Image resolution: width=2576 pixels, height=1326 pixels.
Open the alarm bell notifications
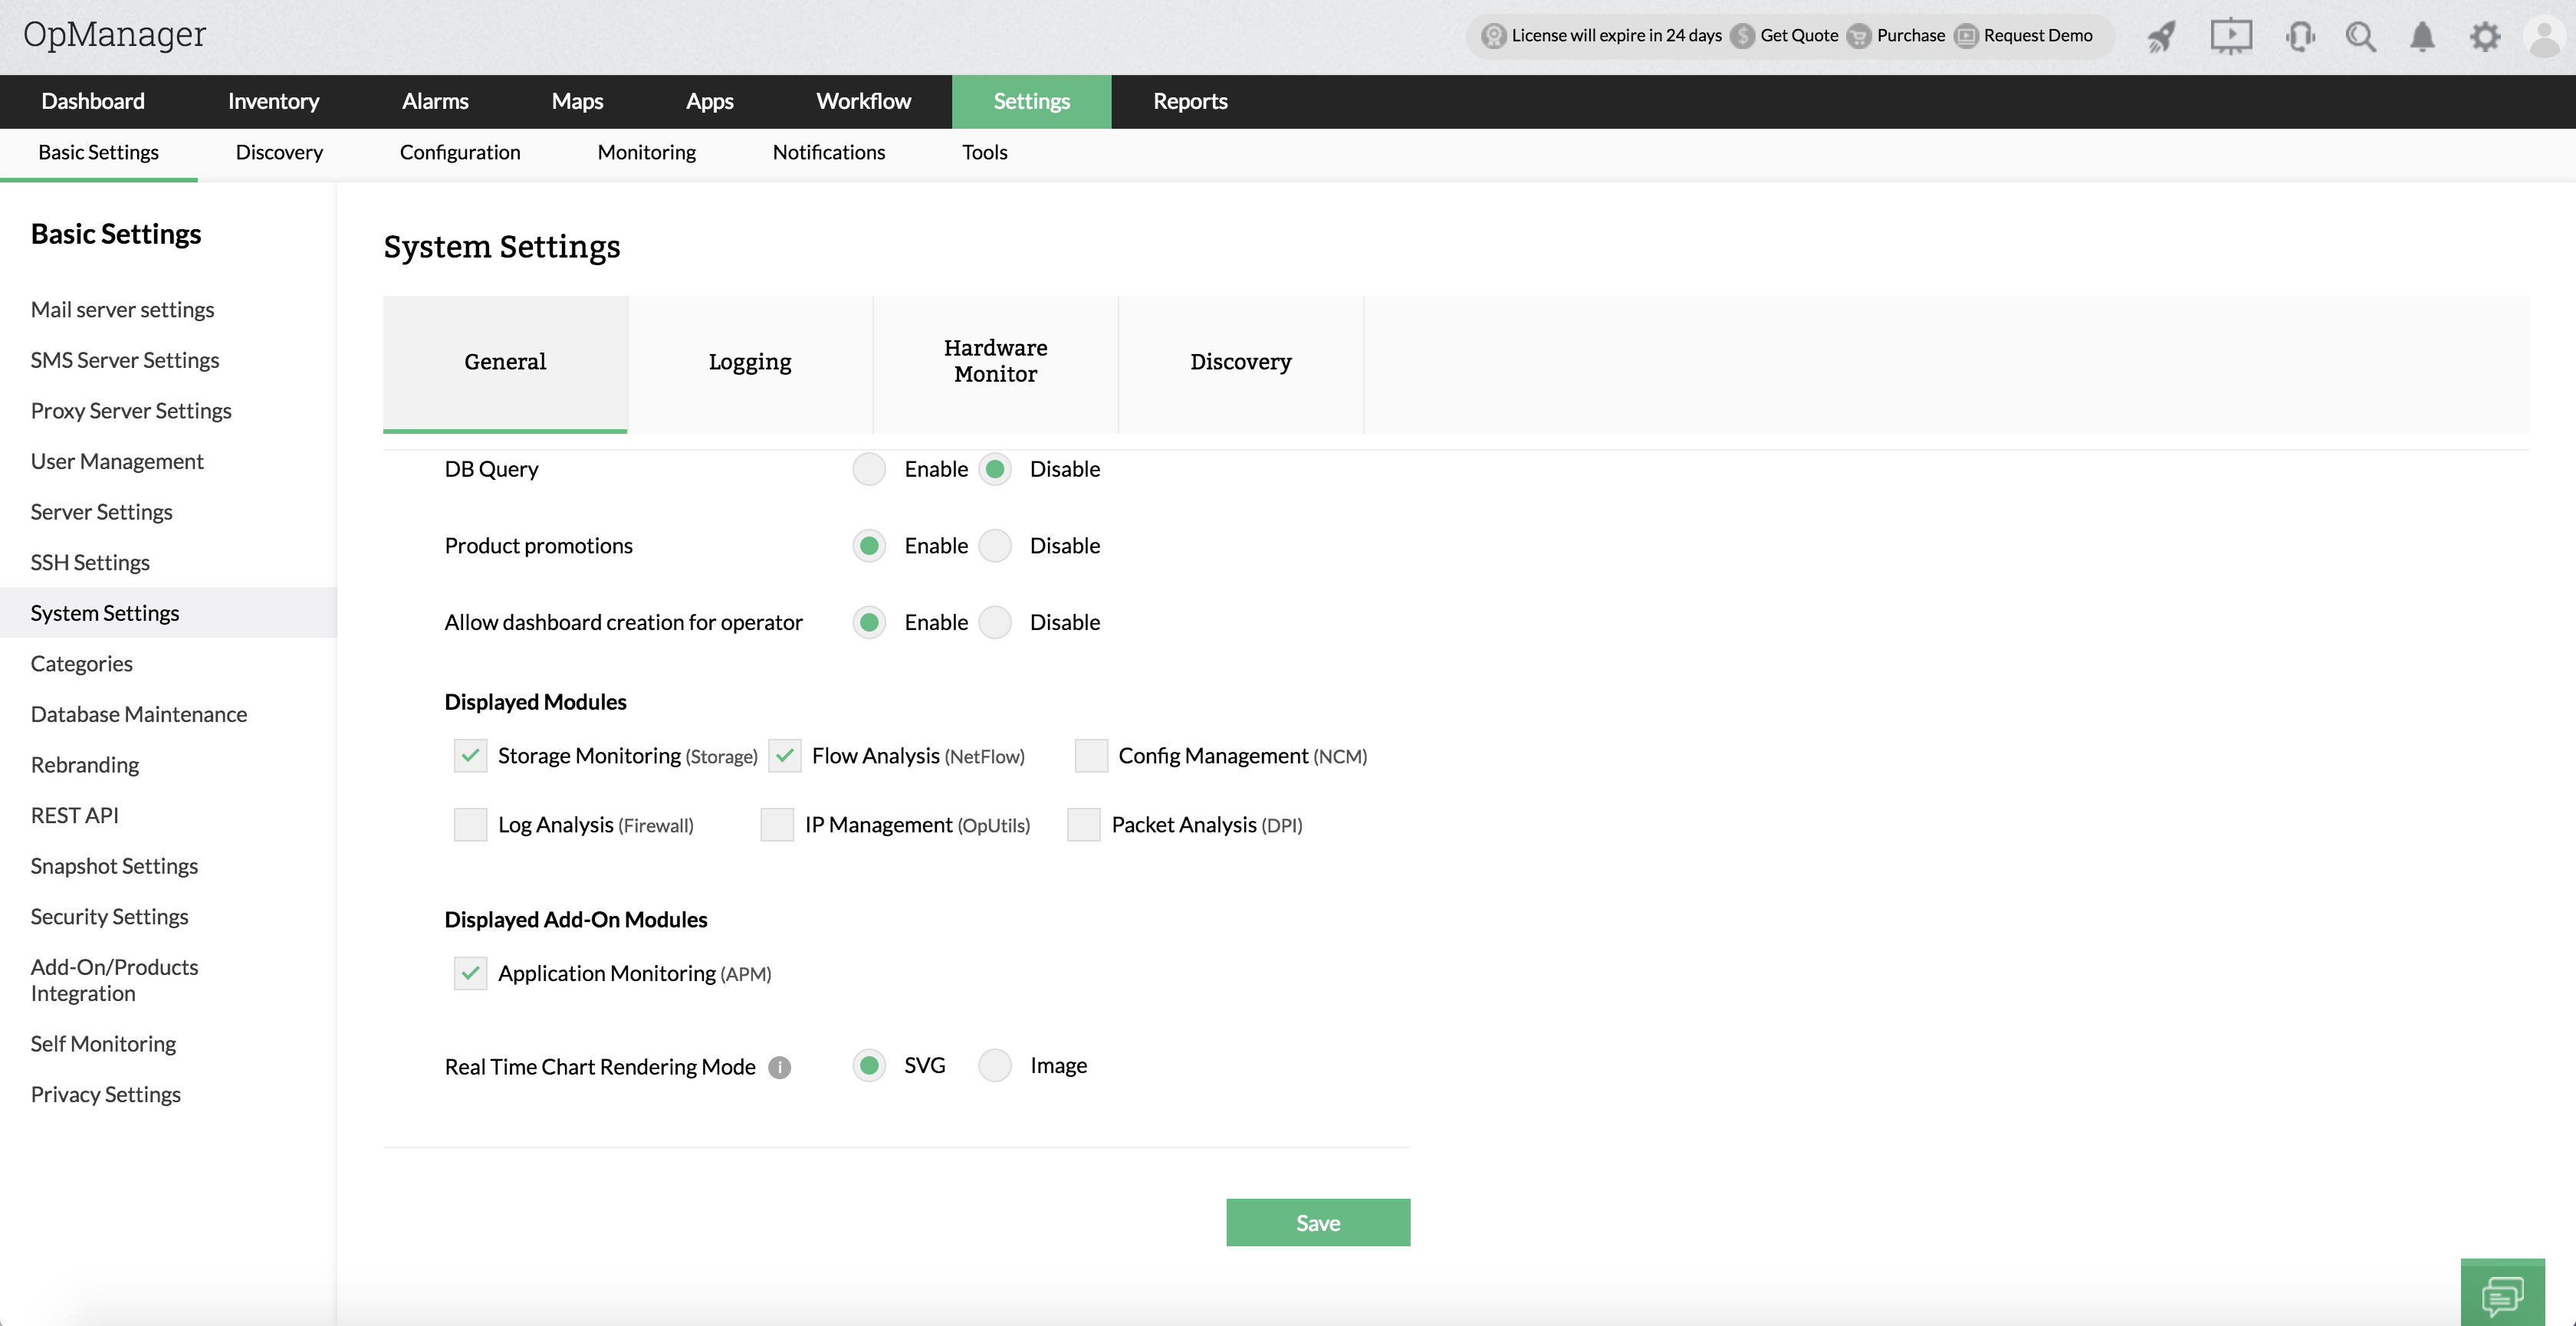click(x=2422, y=37)
